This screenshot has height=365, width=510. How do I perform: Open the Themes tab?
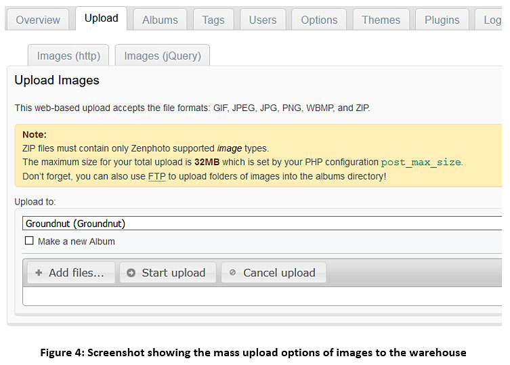pos(381,20)
